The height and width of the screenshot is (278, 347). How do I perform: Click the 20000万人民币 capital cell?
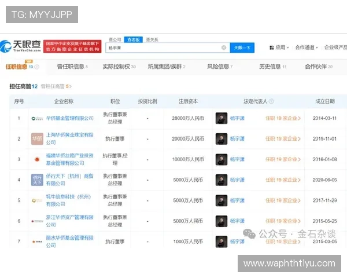188,139
